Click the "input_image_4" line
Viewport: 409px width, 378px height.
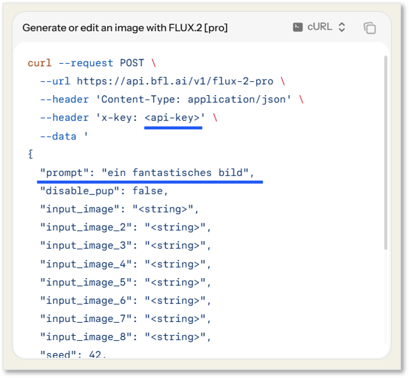(x=125, y=264)
